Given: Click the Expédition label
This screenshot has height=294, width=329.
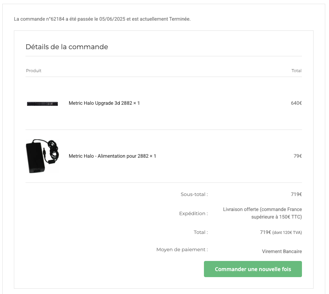Looking at the screenshot, I should coord(193,214).
